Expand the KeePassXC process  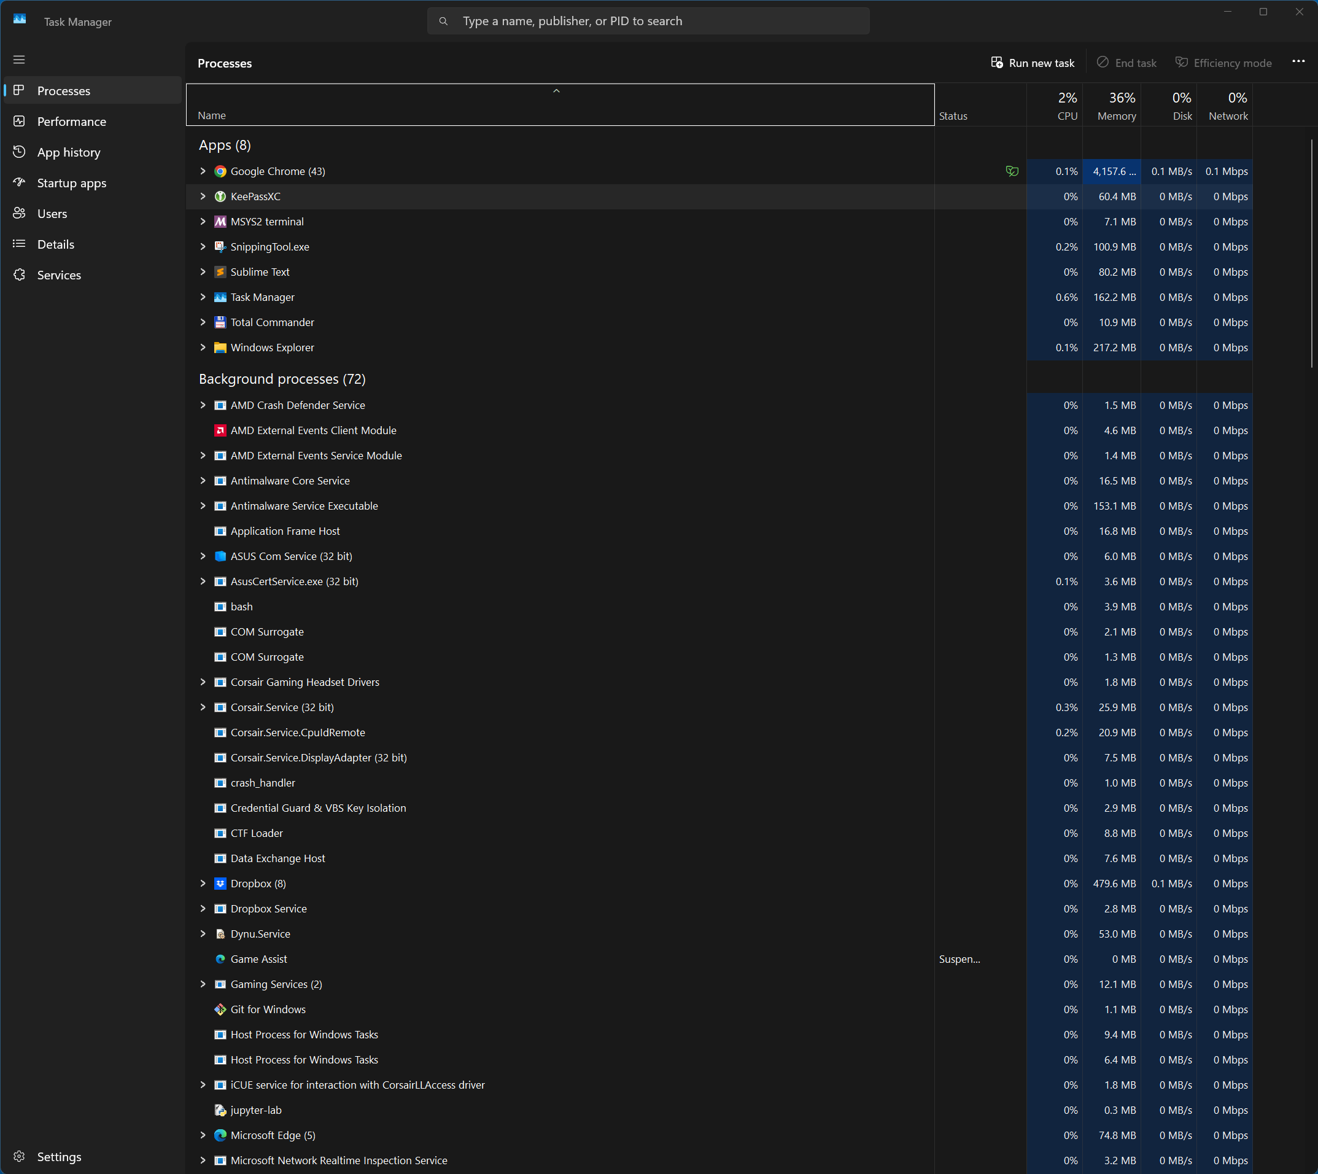pyautogui.click(x=203, y=196)
